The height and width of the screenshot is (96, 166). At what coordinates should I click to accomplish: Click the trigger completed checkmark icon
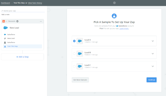coord(17,21)
